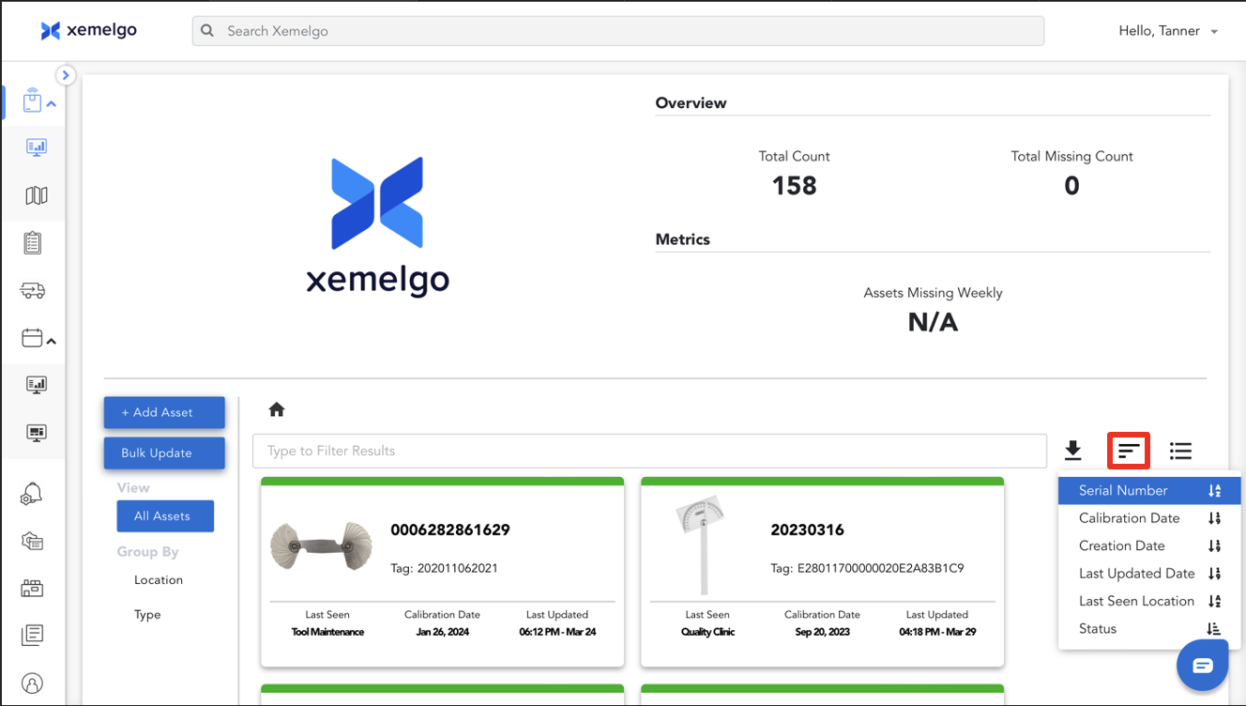This screenshot has width=1246, height=706.
Task: Open asset card 0006282861629
Action: point(442,572)
